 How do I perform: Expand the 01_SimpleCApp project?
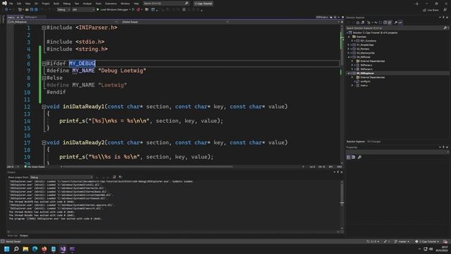tap(349, 45)
